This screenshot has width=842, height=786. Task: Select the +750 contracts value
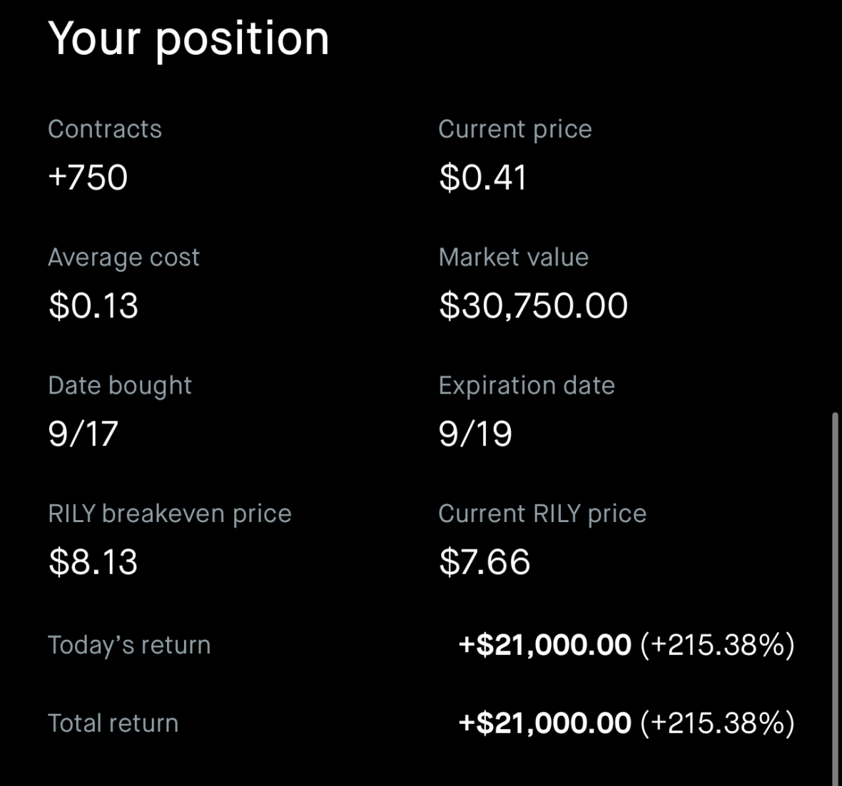88,178
